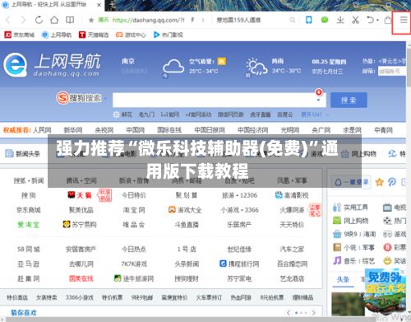Open the 人民网 link
Screen dimensions: 411x322
[42, 130]
